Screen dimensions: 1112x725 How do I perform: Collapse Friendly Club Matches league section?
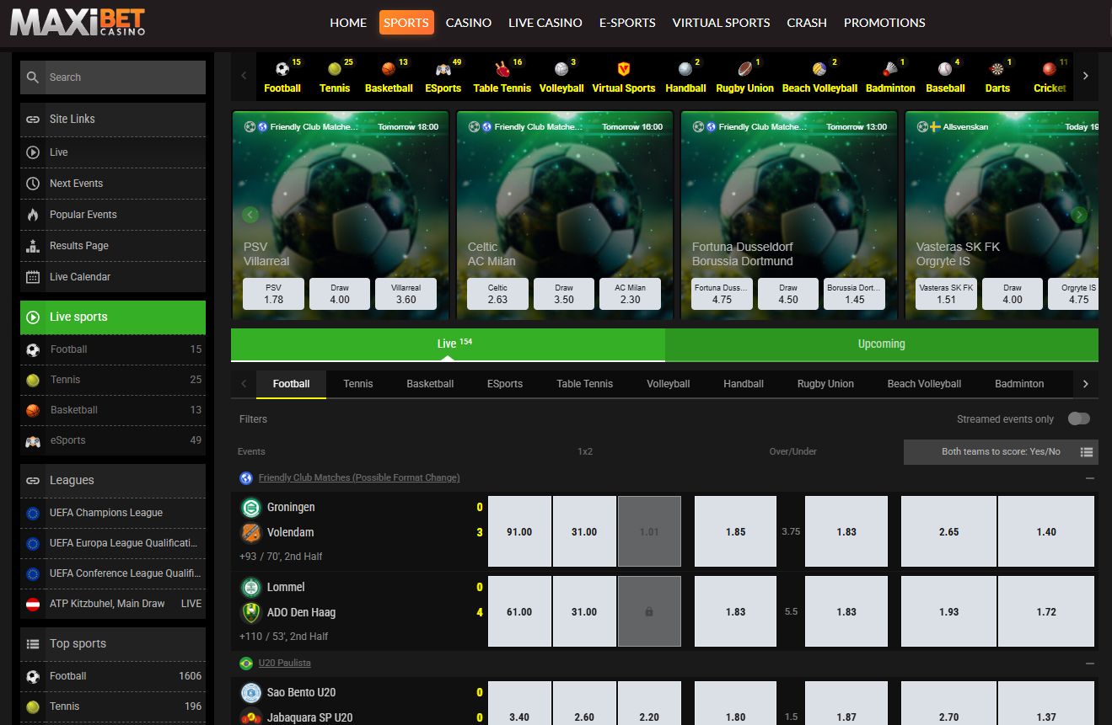pyautogui.click(x=1090, y=478)
